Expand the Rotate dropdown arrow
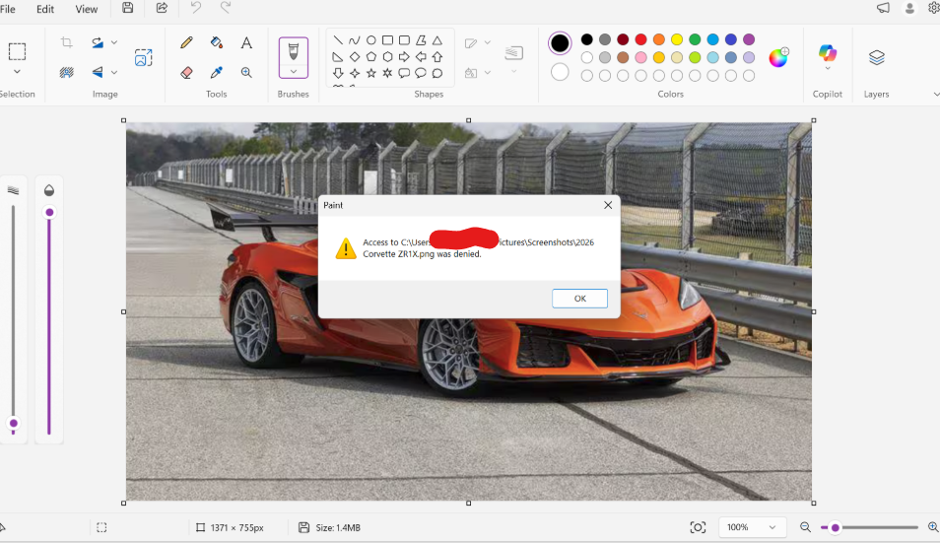Viewport: 940px width, 543px height. pyautogui.click(x=114, y=42)
